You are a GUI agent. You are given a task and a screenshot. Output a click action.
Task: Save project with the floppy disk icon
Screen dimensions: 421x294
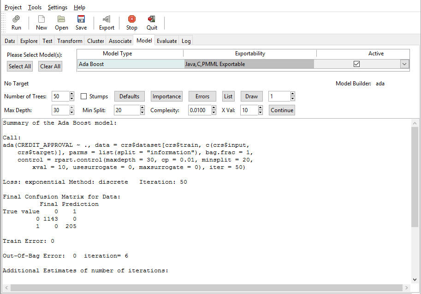pos(81,19)
